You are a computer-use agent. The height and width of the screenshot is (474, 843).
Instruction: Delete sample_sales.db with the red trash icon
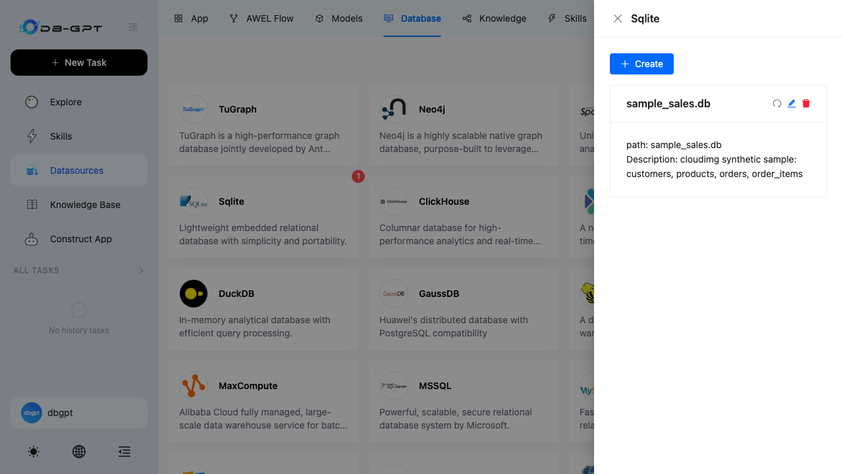coord(806,103)
